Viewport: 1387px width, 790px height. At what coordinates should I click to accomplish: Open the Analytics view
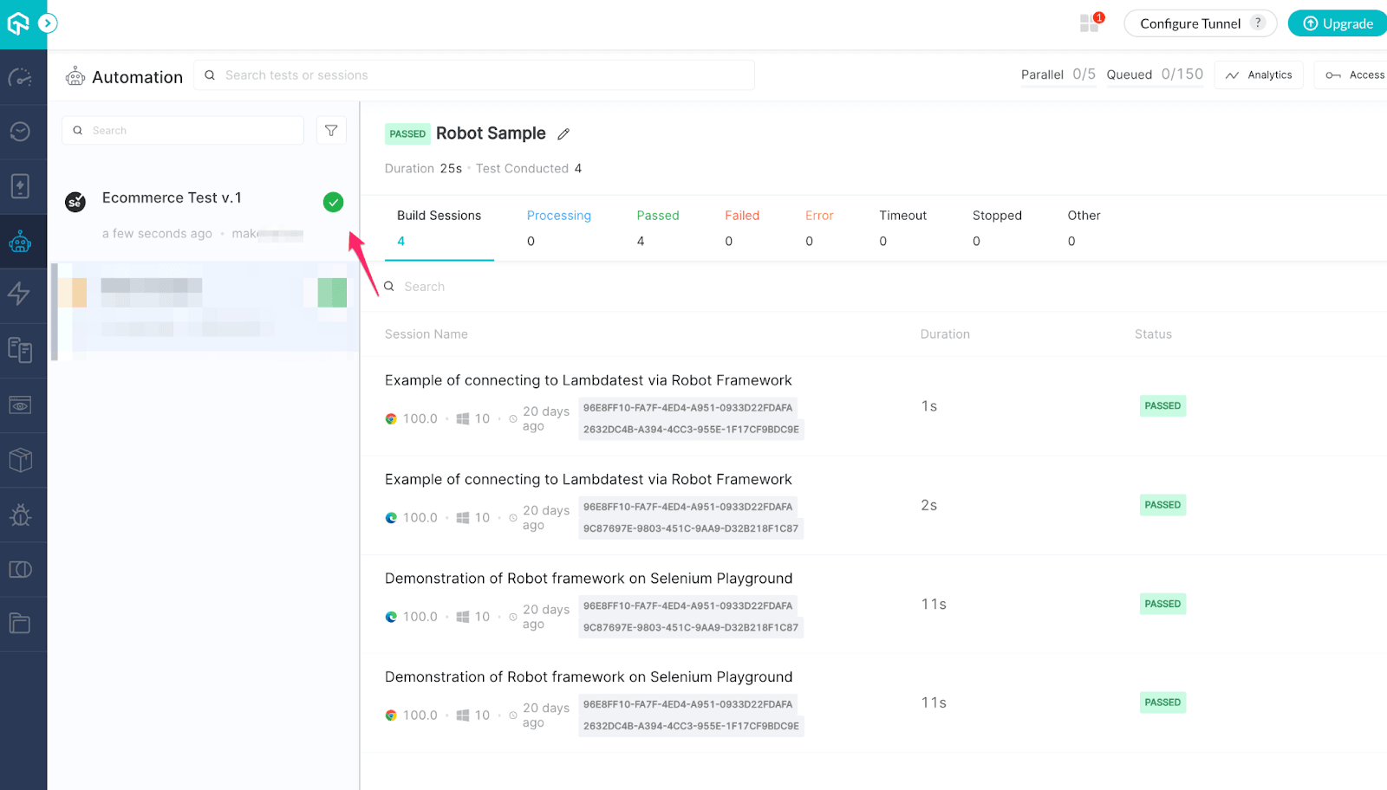point(1259,75)
